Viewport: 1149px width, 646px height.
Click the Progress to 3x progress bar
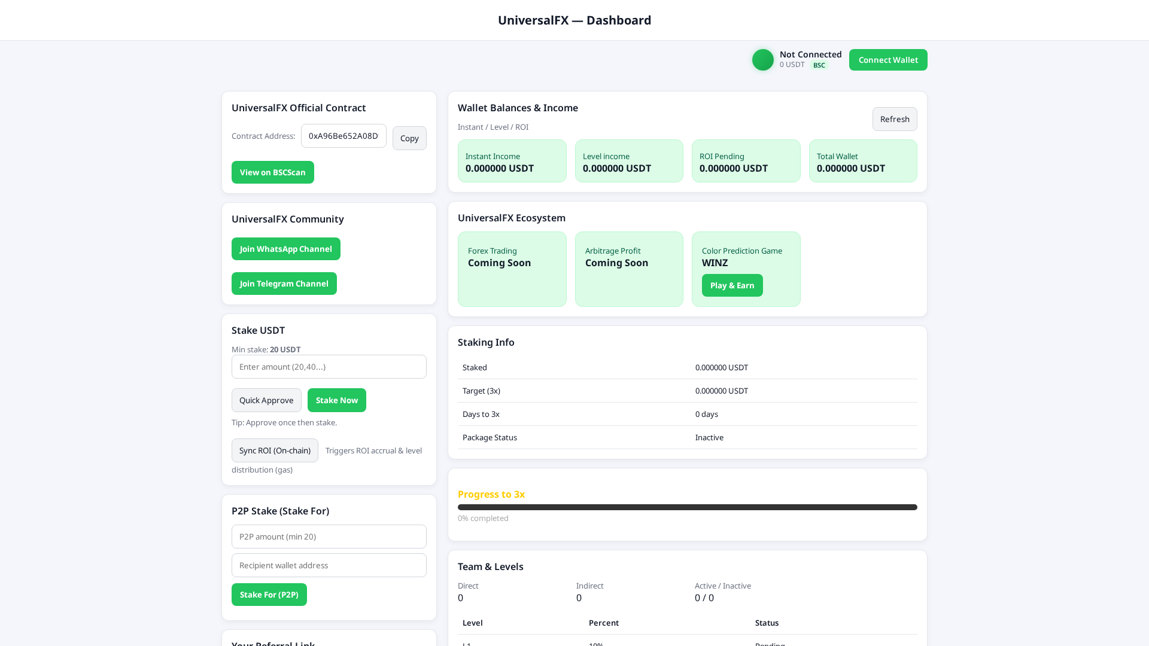click(687, 507)
